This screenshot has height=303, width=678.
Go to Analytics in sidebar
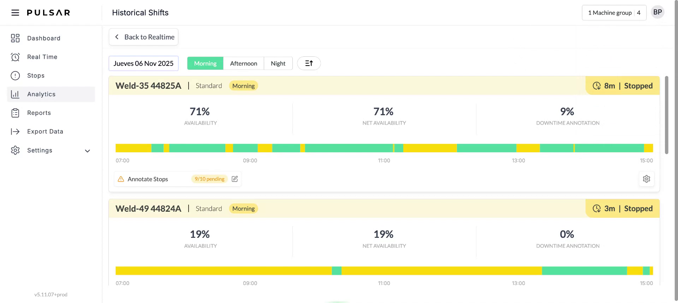(x=41, y=94)
